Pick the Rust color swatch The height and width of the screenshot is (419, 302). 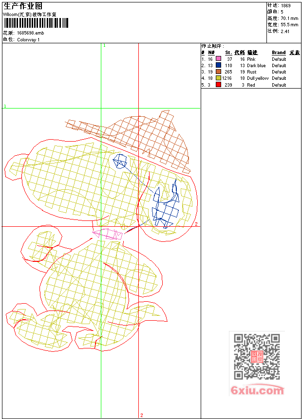click(219, 72)
